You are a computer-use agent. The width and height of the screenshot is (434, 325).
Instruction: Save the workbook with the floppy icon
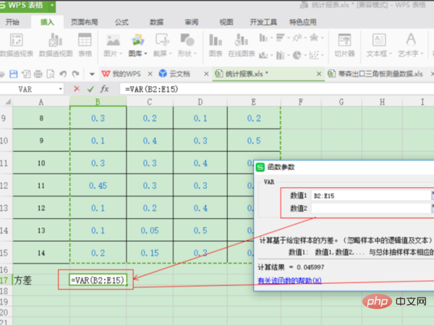pyautogui.click(x=14, y=74)
